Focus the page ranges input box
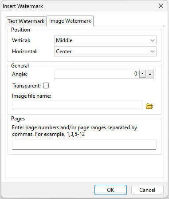The height and width of the screenshot is (199, 169). click(x=84, y=144)
